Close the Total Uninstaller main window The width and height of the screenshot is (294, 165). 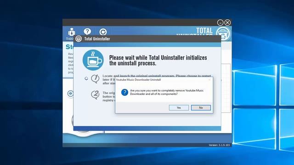[x=227, y=22]
